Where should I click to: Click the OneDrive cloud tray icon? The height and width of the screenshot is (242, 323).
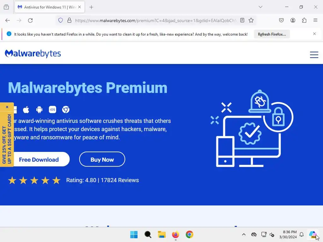click(x=254, y=234)
